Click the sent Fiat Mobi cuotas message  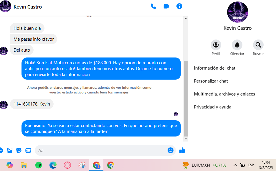coord(101,68)
